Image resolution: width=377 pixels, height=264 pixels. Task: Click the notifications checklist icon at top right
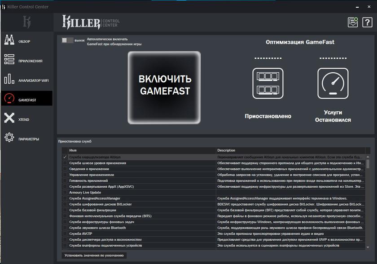pyautogui.click(x=353, y=22)
